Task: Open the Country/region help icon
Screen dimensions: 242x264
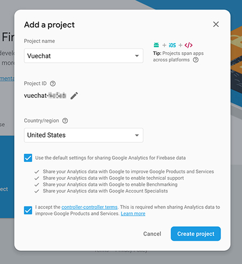Action: [x=65, y=121]
